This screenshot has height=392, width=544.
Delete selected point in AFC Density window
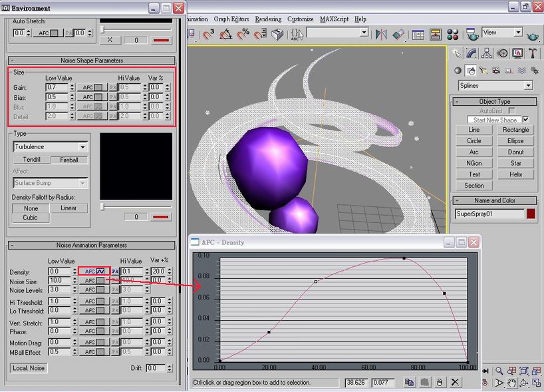(455, 383)
